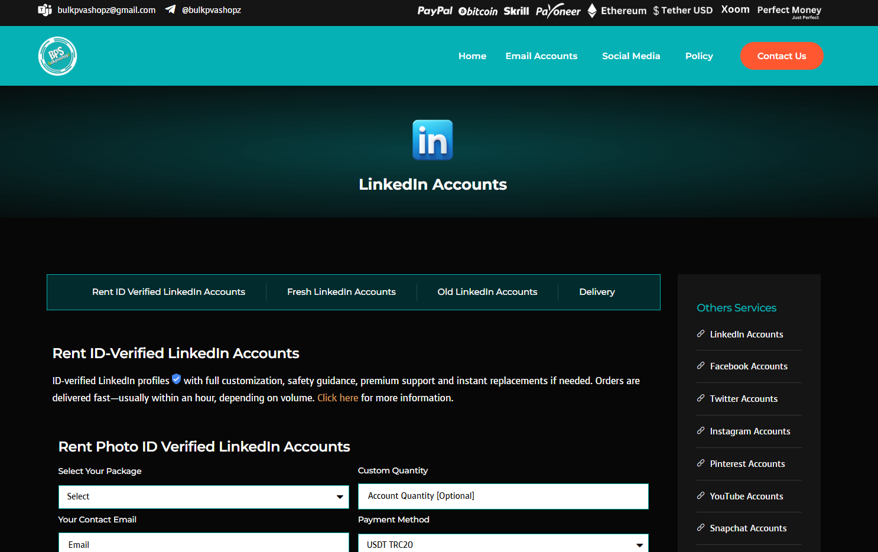Screen dimensions: 878x552
Task: Switch to Old LinkedIn Accounts tab
Action: (x=487, y=292)
